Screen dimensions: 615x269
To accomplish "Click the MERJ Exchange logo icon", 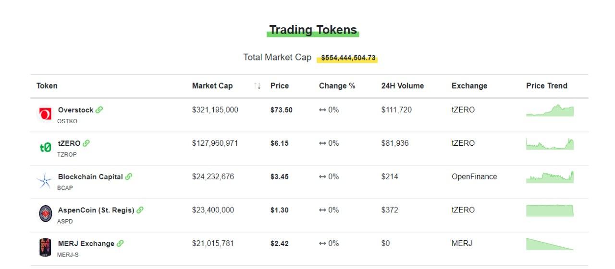I will tap(45, 247).
